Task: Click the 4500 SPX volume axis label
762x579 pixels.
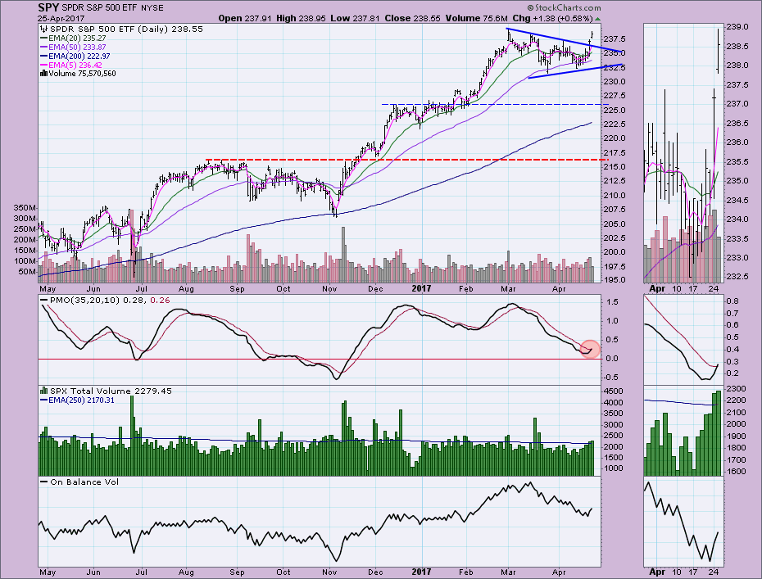Action: (614, 391)
